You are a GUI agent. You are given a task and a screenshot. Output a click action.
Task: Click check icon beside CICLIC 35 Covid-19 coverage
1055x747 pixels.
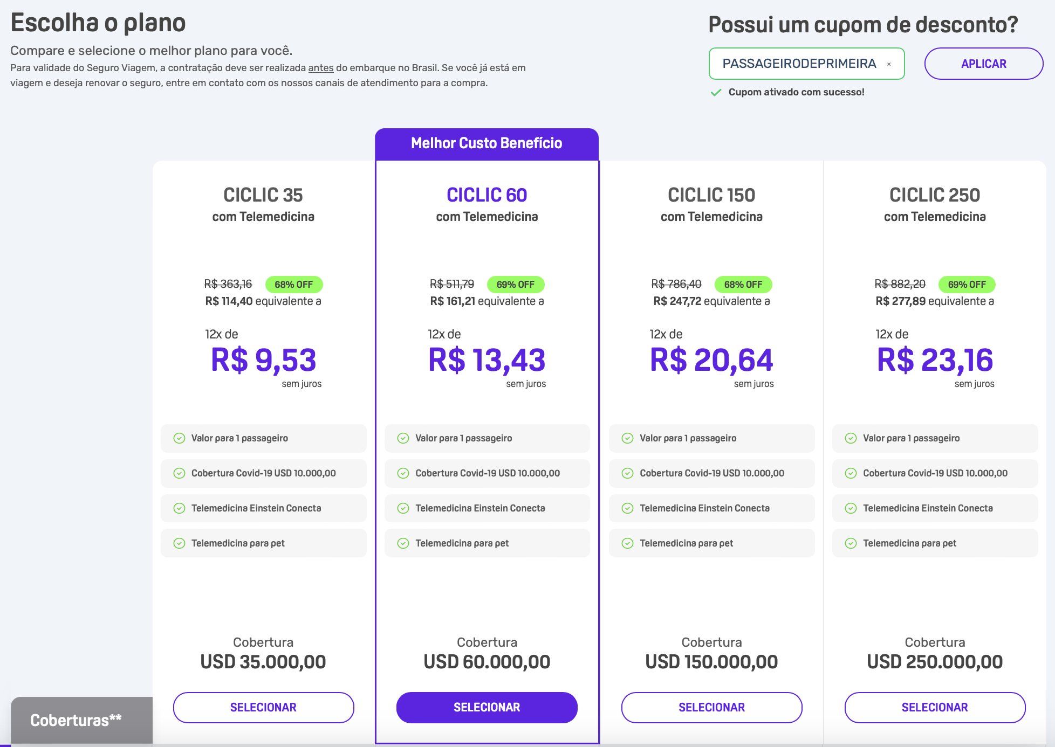point(179,473)
